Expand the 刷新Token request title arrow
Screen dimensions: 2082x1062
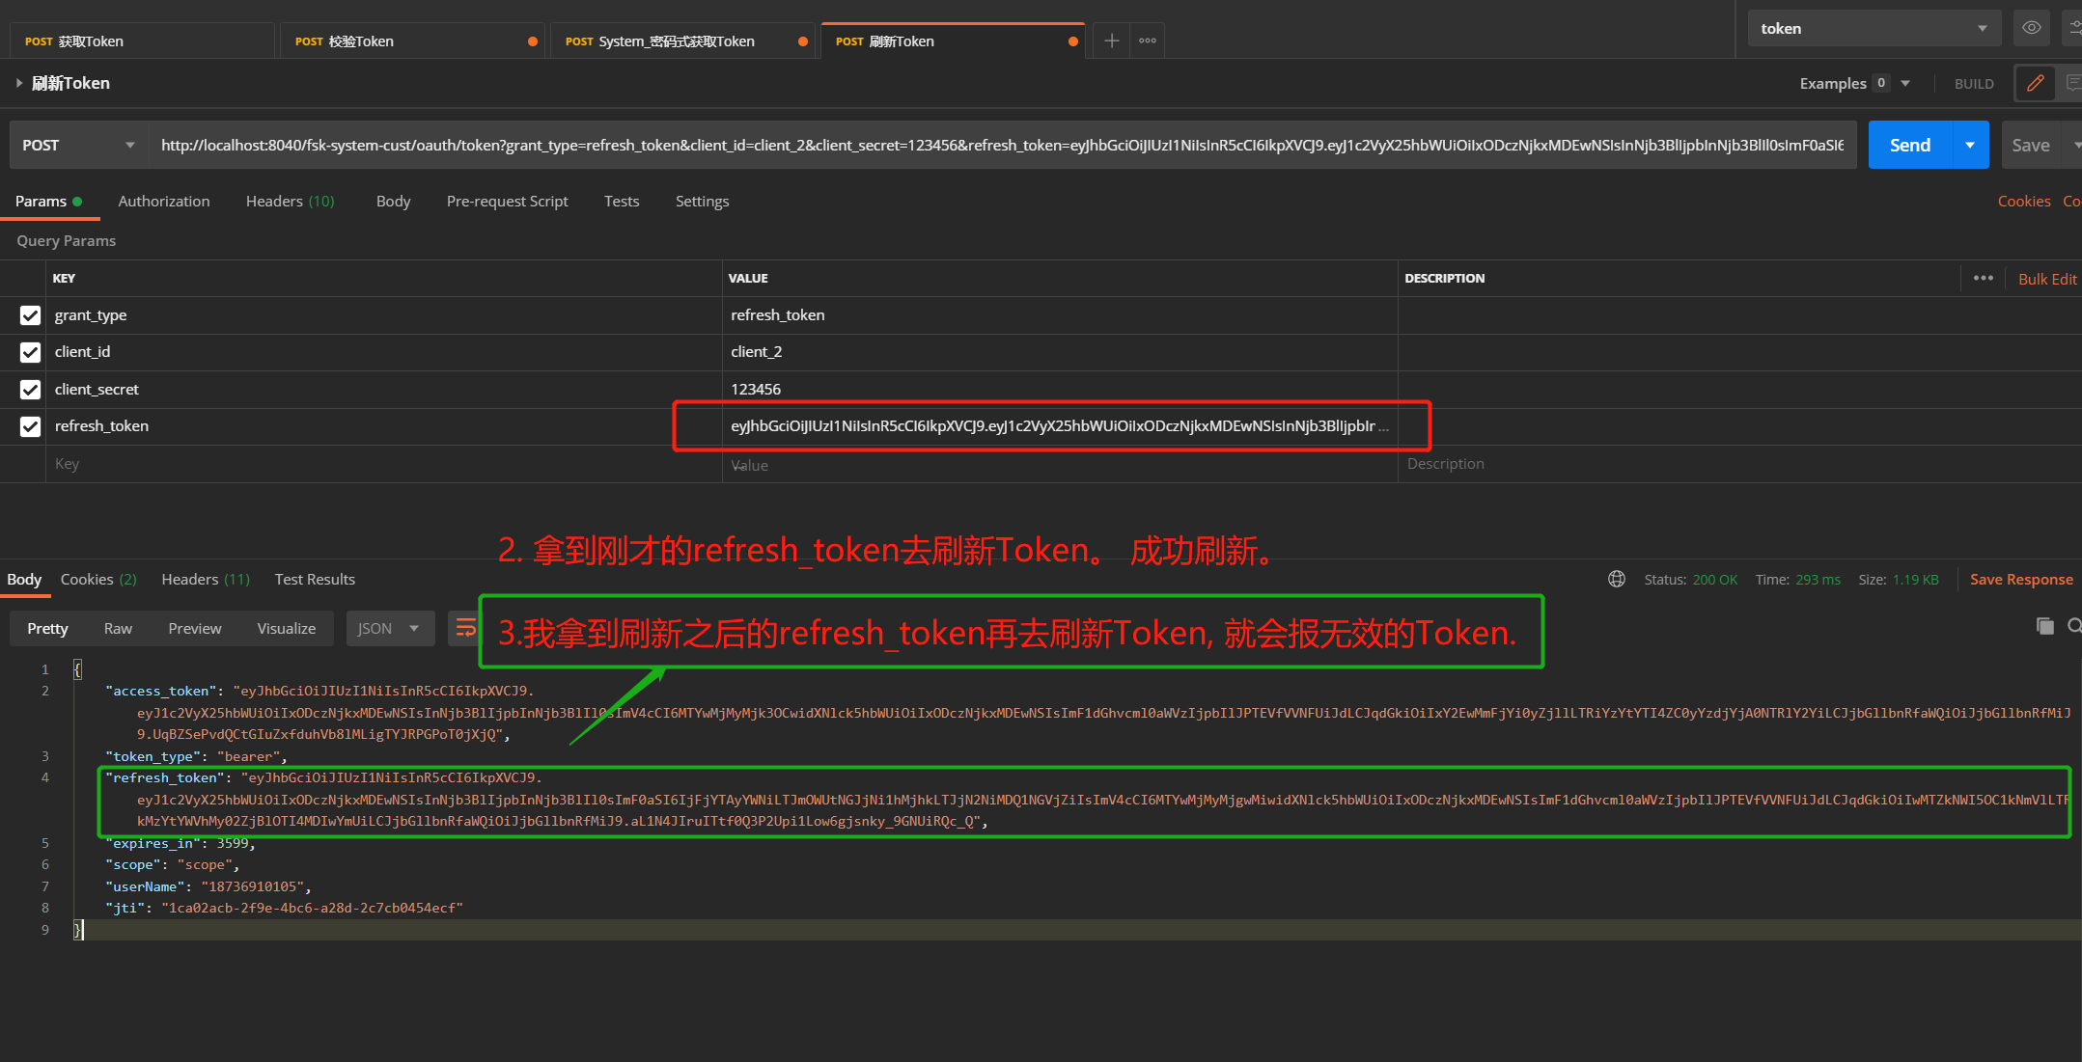tap(18, 83)
